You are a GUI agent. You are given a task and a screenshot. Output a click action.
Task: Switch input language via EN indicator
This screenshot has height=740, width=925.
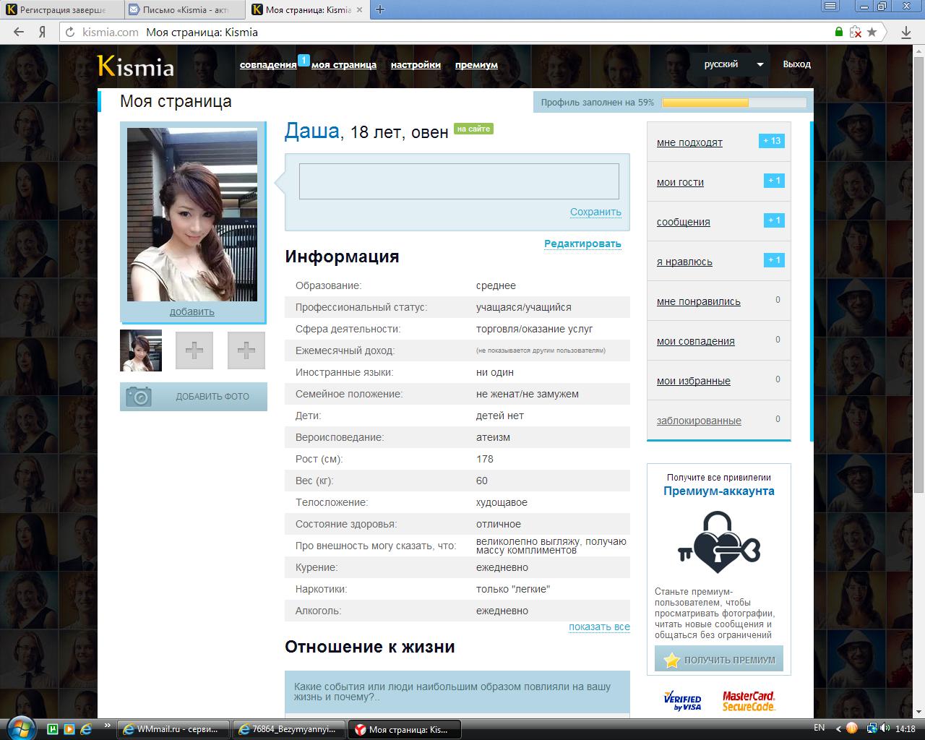click(819, 728)
